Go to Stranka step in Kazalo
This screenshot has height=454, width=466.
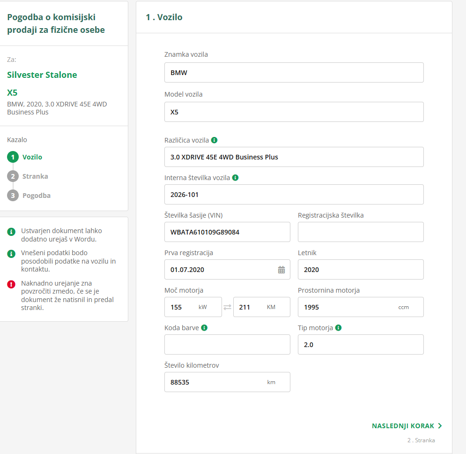[35, 176]
